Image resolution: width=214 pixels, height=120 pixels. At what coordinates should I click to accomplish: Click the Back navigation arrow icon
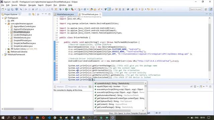[x=152, y=9]
